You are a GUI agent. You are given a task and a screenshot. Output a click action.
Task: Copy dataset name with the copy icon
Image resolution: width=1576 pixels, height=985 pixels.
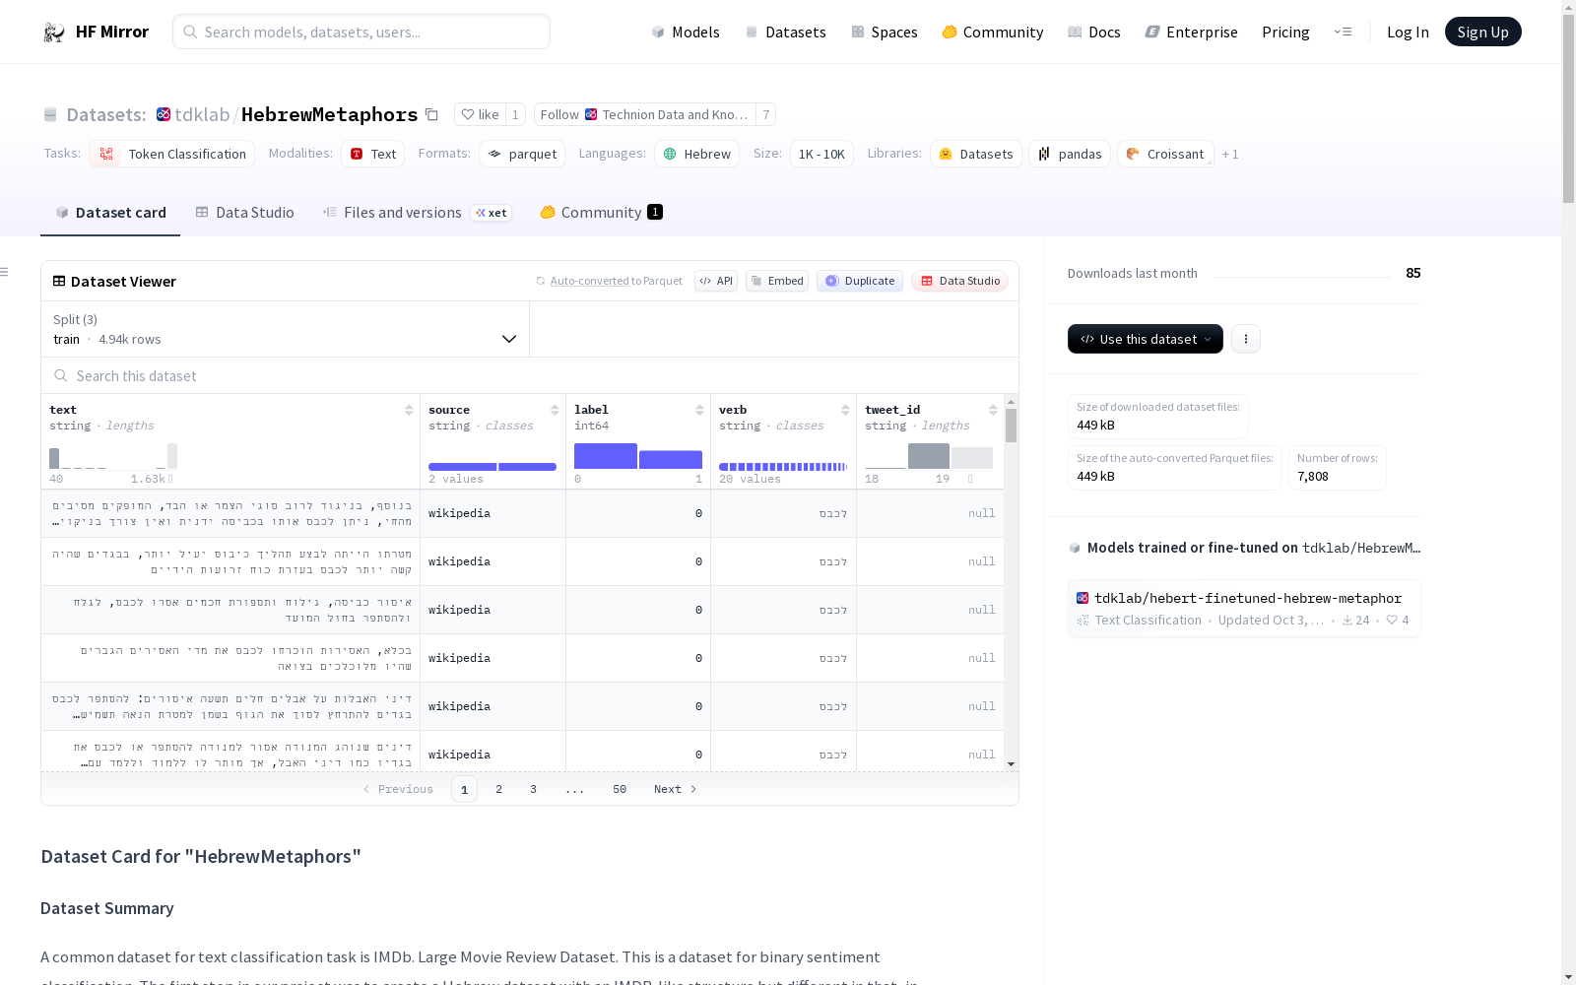click(x=431, y=114)
